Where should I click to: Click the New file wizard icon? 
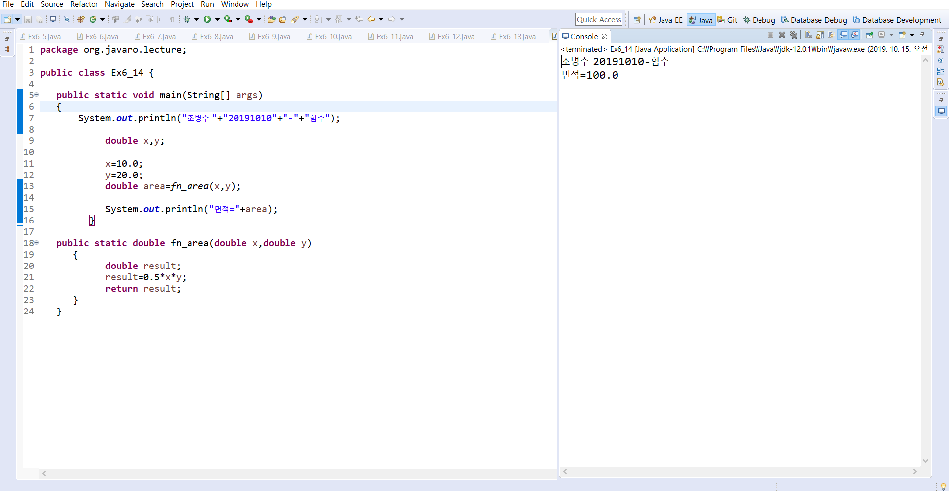click(x=7, y=19)
